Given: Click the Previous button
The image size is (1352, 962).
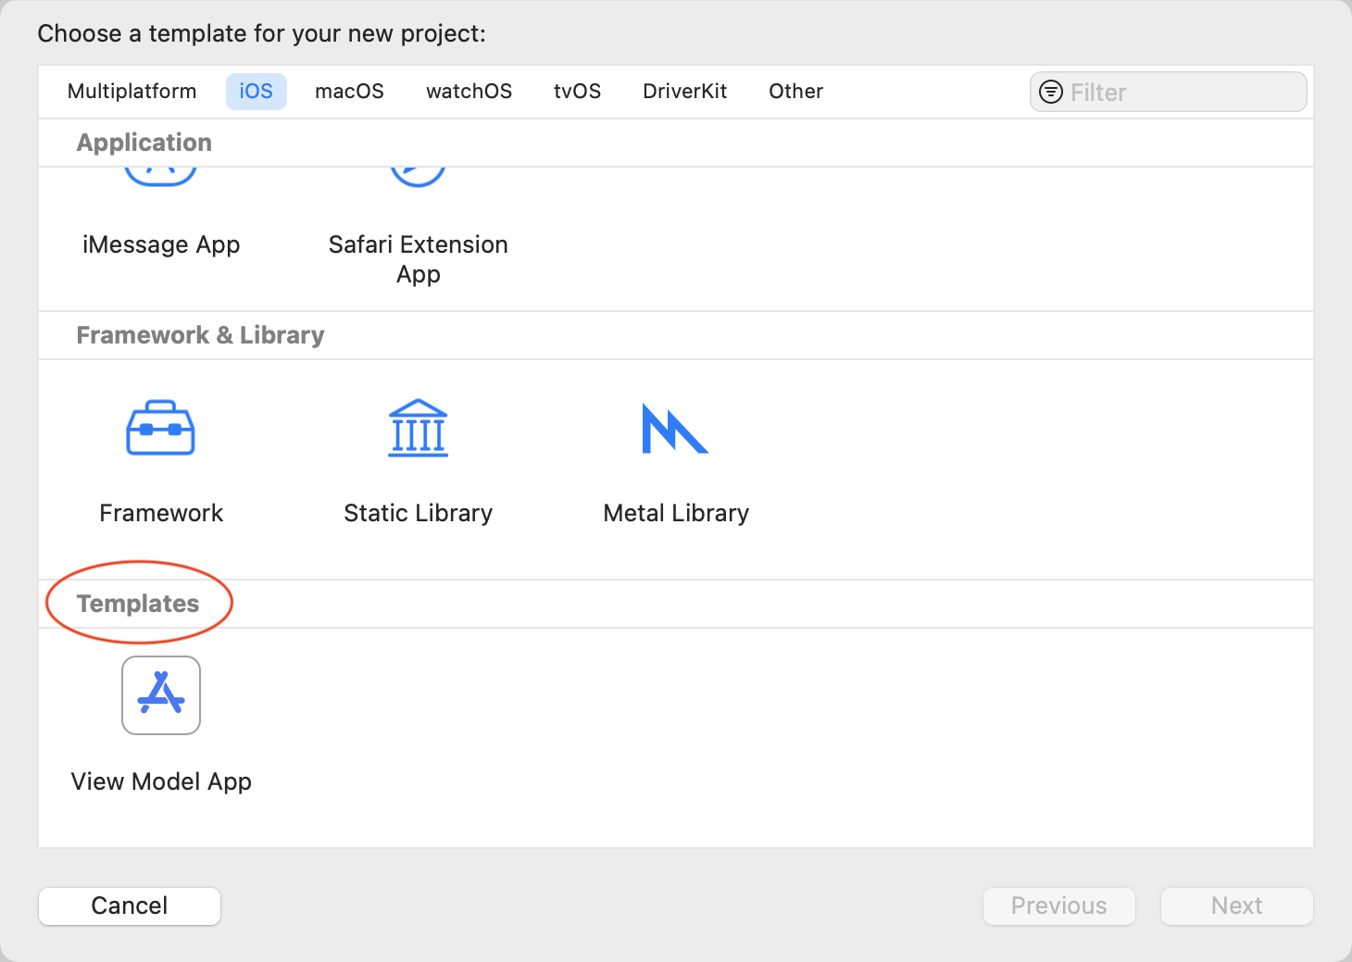Looking at the screenshot, I should pyautogui.click(x=1058, y=906).
